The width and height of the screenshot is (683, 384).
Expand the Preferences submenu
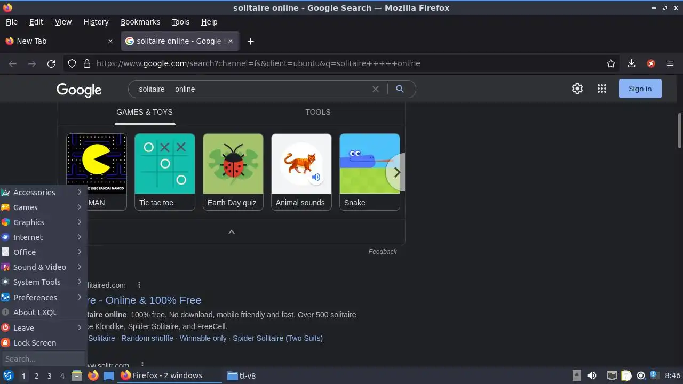[43, 298]
